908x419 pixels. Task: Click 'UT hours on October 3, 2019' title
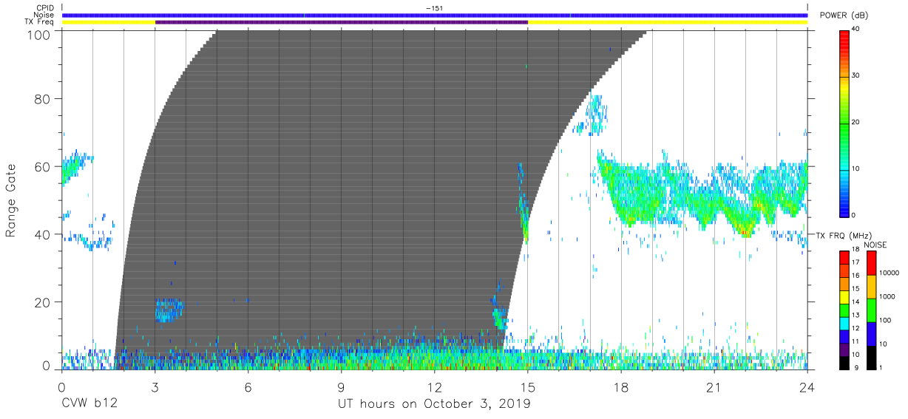point(435,404)
